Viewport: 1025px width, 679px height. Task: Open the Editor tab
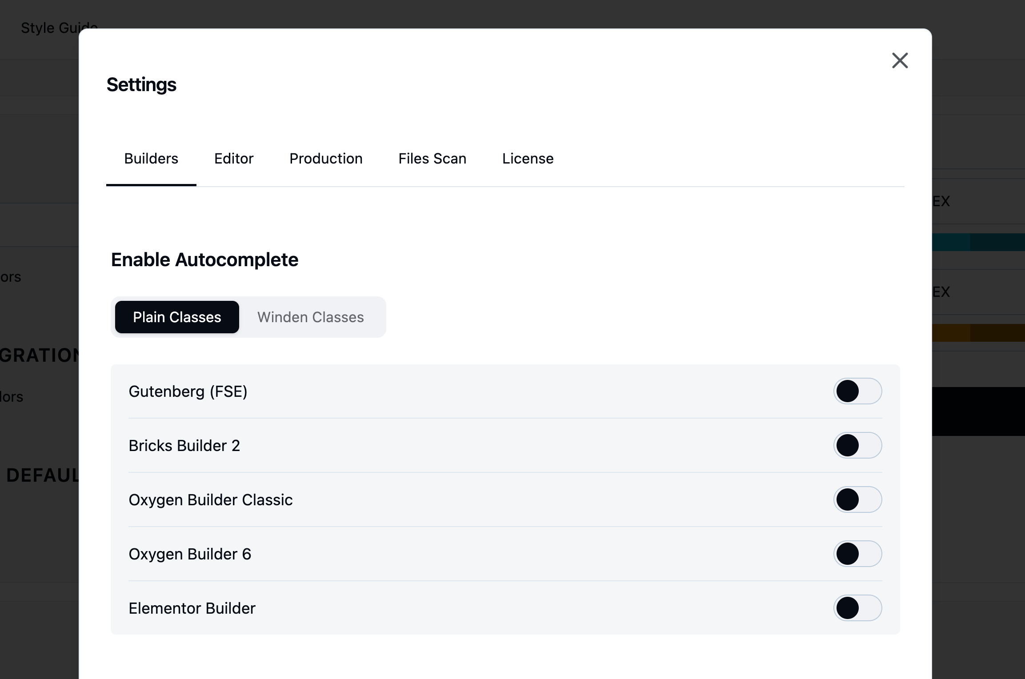(x=234, y=159)
